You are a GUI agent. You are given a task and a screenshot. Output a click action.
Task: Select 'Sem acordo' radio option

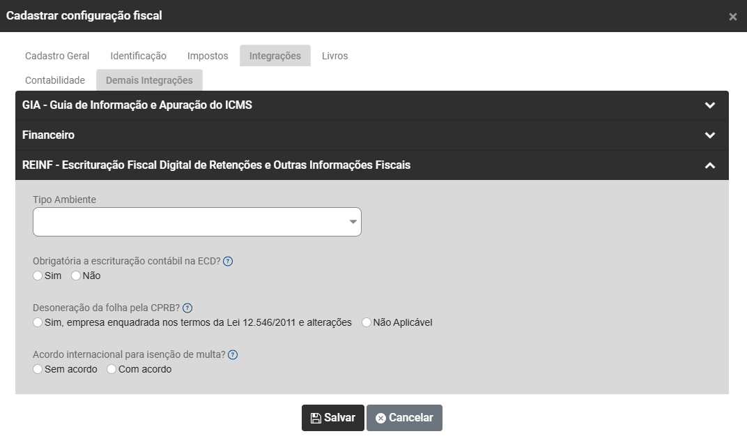pyautogui.click(x=38, y=370)
